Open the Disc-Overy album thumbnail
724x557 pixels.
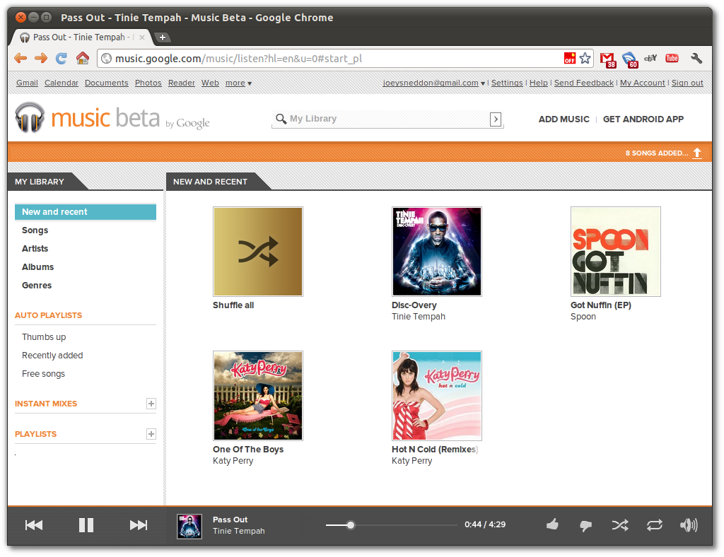[436, 251]
